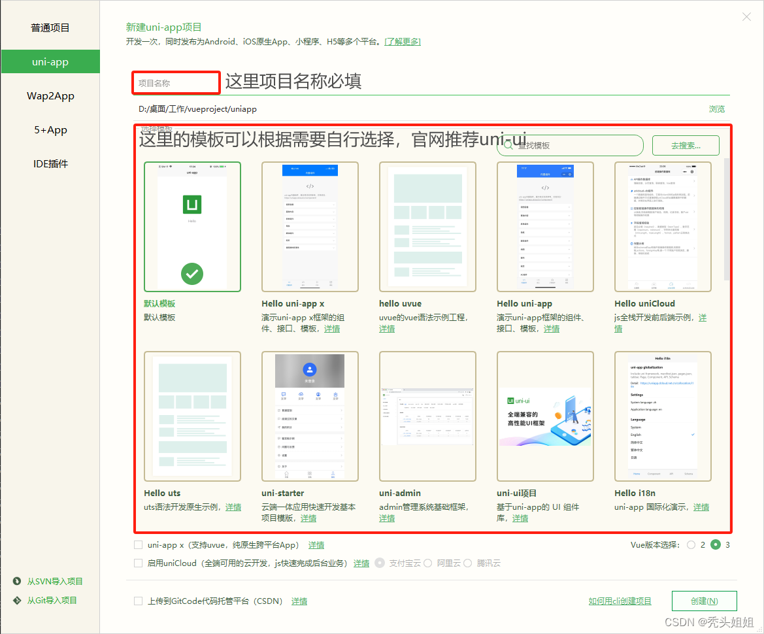
Task: Click 浏览 to browse project path
Action: point(717,108)
